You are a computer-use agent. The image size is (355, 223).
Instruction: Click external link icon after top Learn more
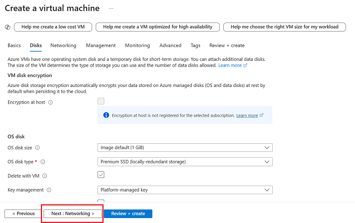pyautogui.click(x=245, y=65)
